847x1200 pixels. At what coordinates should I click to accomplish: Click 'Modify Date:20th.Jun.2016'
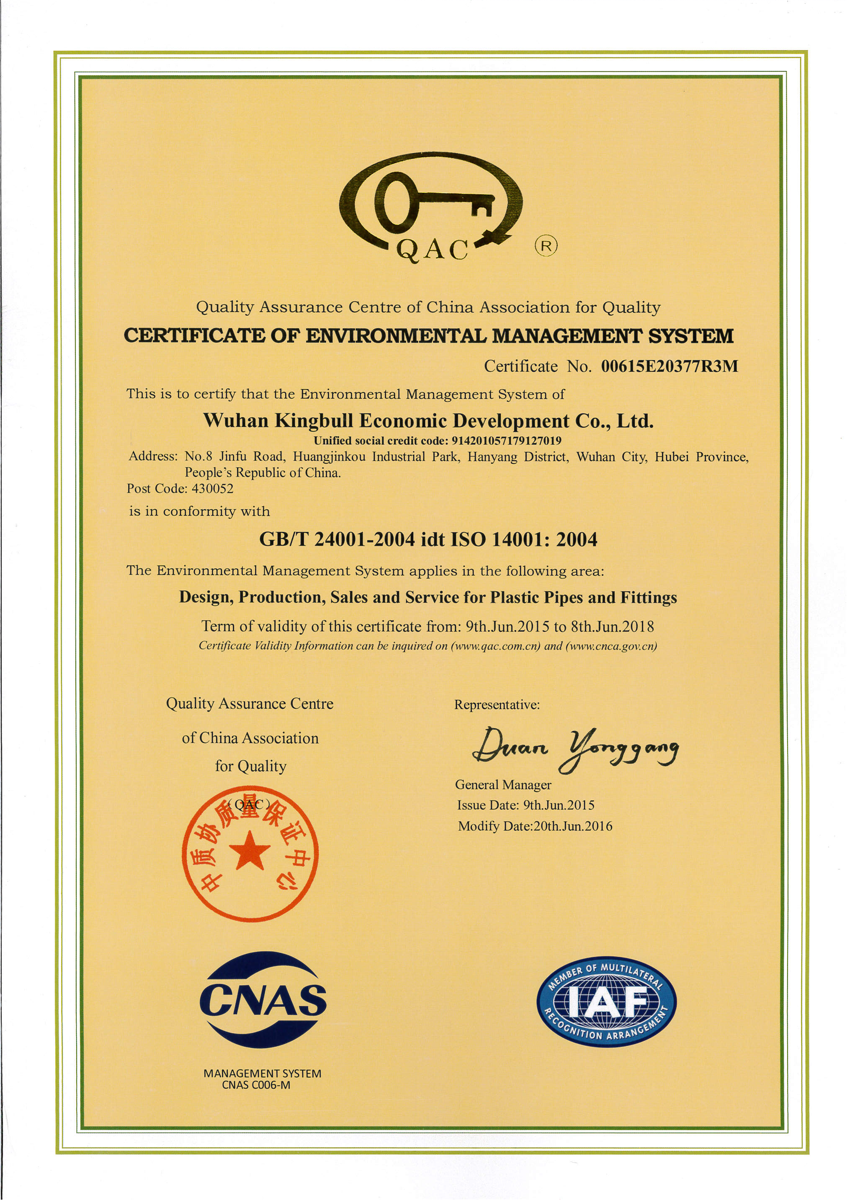click(535, 826)
